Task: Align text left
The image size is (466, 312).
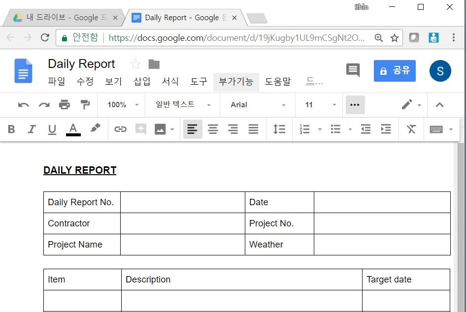Action: click(x=193, y=129)
